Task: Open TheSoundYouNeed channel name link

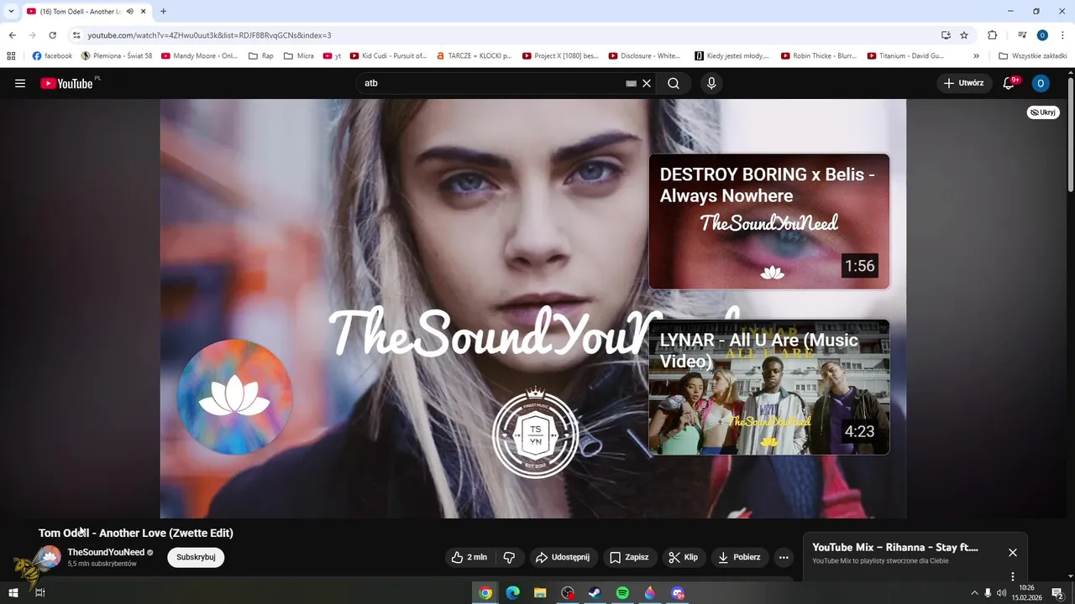Action: (x=106, y=552)
